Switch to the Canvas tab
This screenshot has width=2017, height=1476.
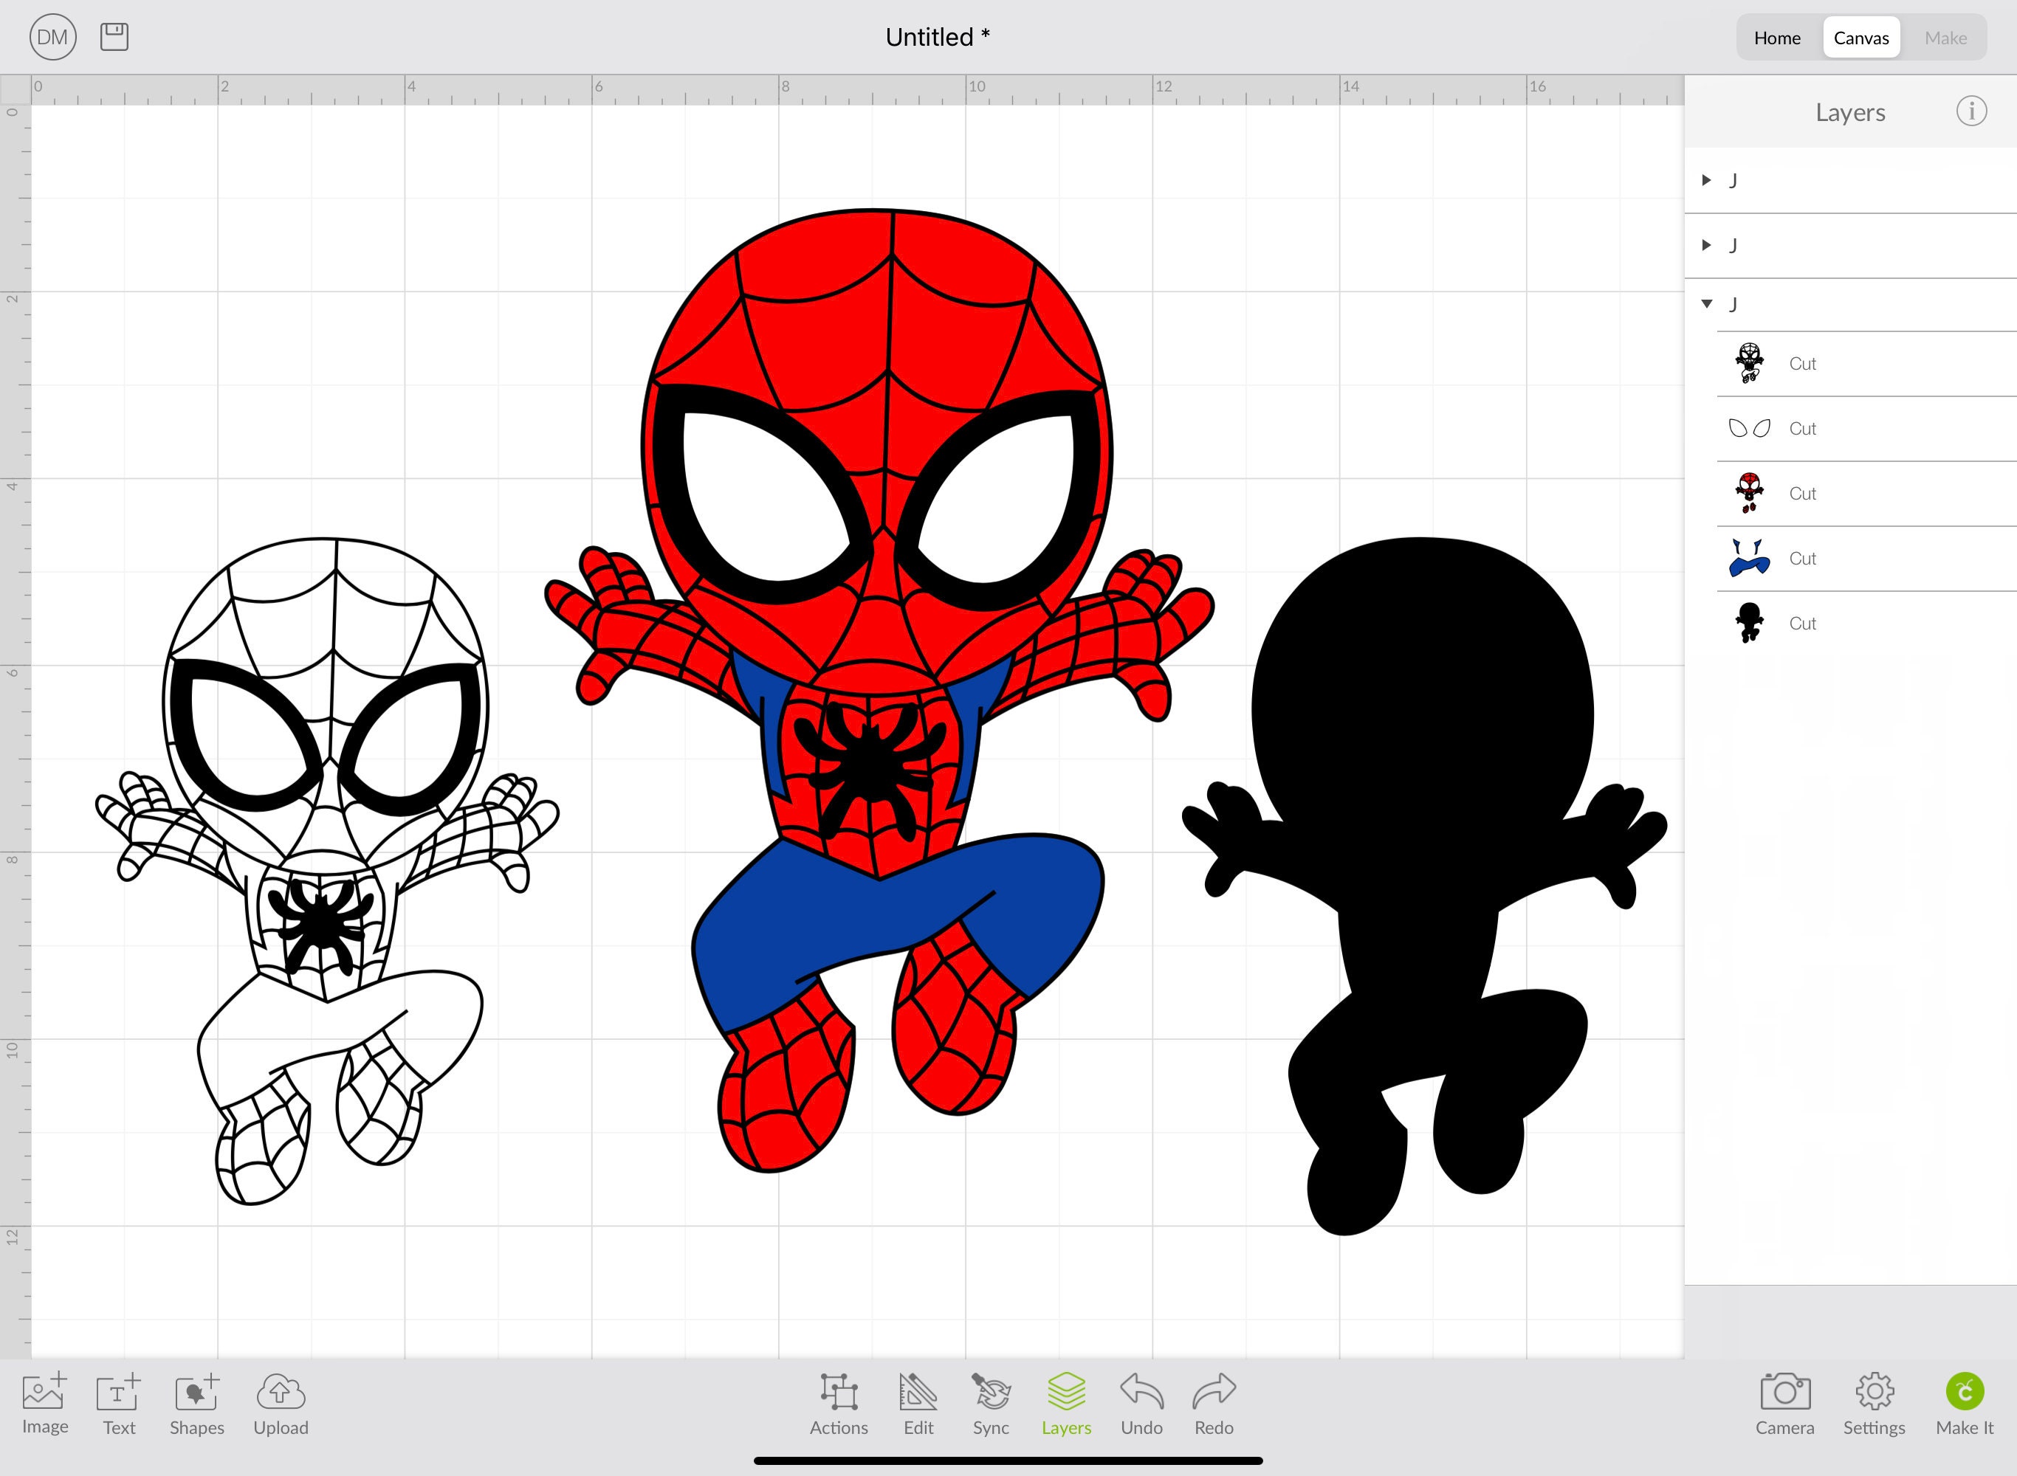coord(1860,38)
